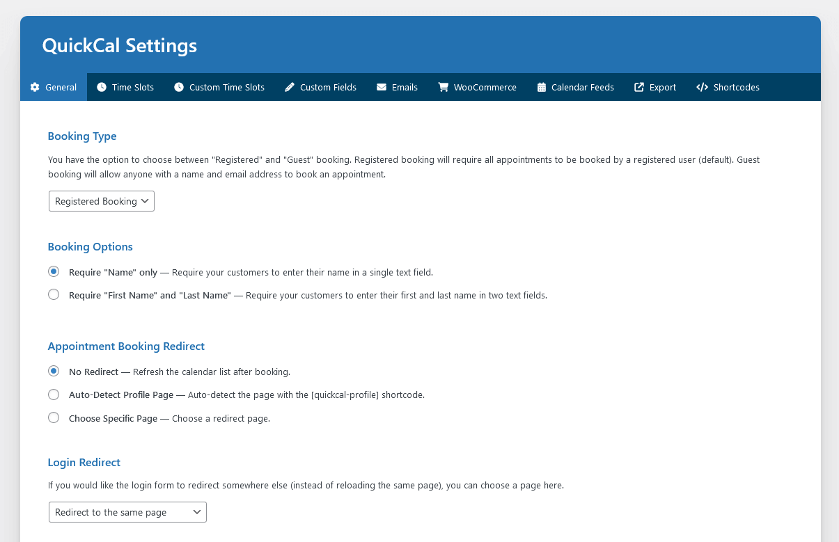Viewport: 839px width, 542px height.
Task: Go to the Custom Time Slots tab
Action: point(219,87)
